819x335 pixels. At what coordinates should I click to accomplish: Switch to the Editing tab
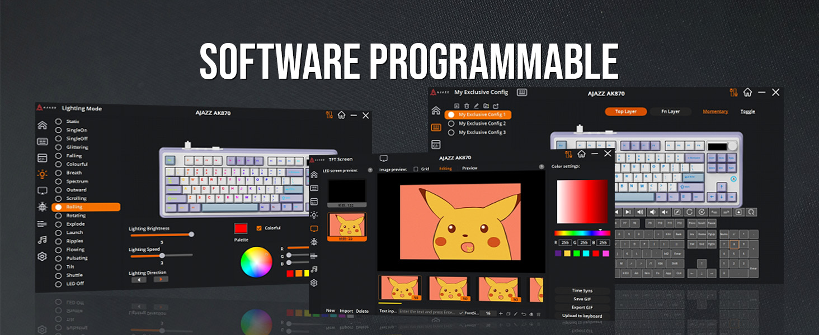click(x=445, y=168)
